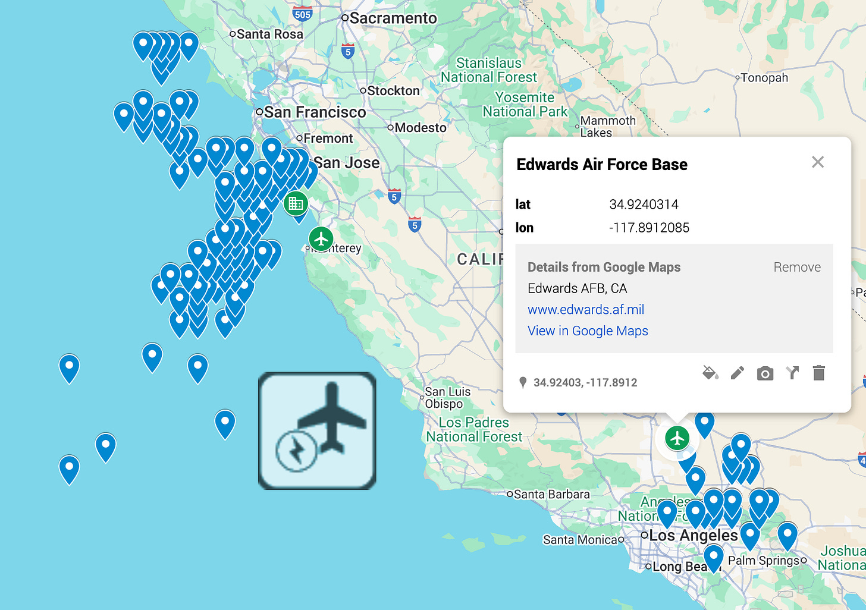Image resolution: width=866 pixels, height=610 pixels.
Task: Select green building marker near San Jose
Action: click(296, 204)
